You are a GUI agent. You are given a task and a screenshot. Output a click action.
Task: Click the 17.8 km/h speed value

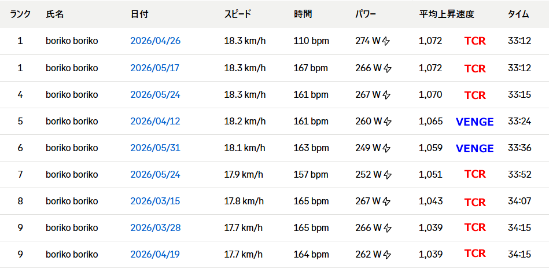[x=244, y=201]
